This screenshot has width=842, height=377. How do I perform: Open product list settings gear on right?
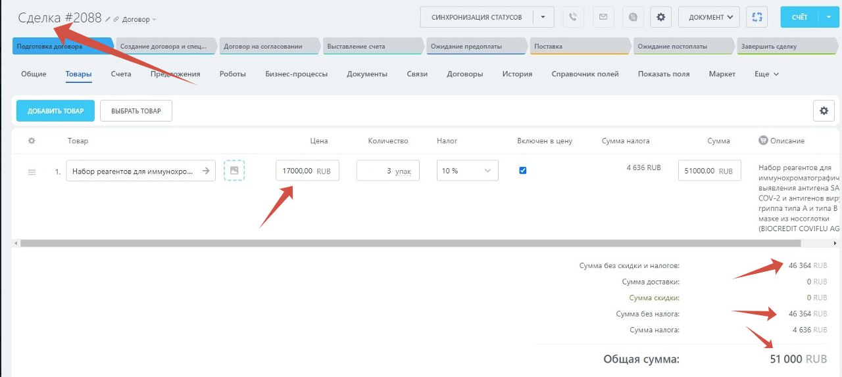point(824,111)
